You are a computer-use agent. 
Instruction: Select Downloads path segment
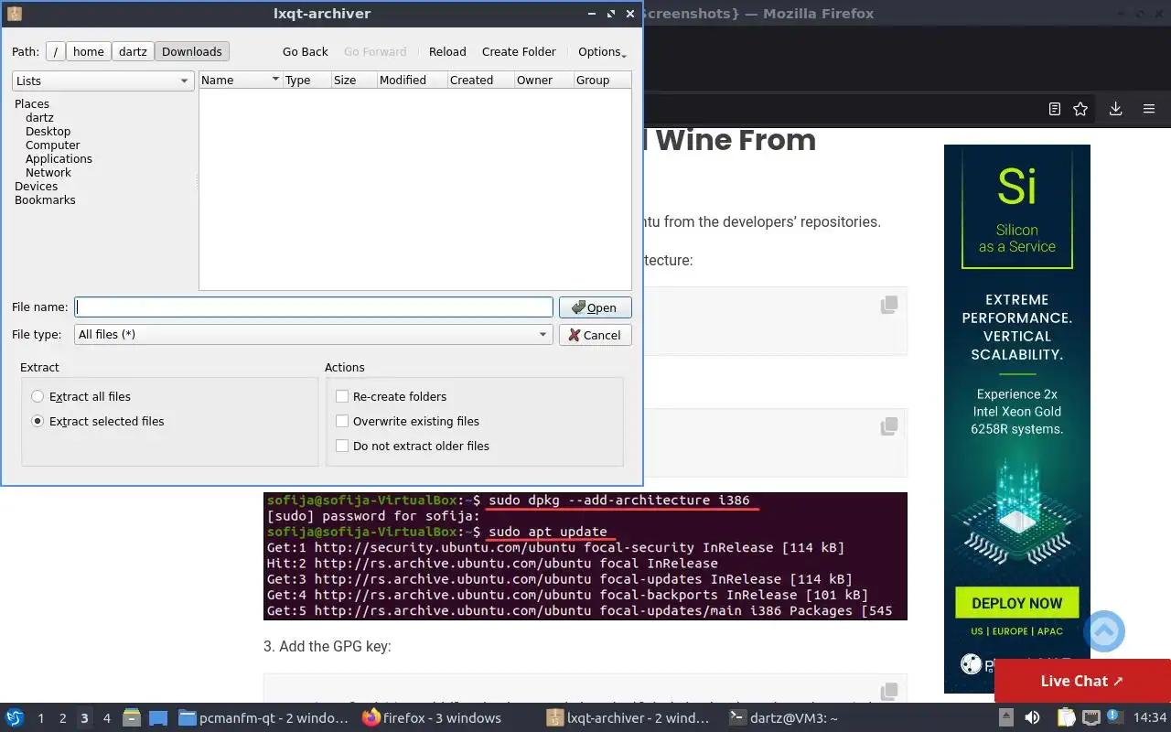192,52
